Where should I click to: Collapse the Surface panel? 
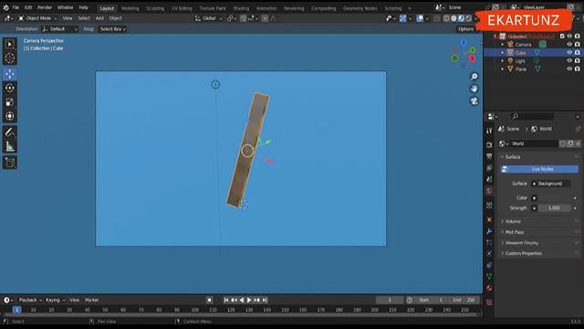[512, 157]
